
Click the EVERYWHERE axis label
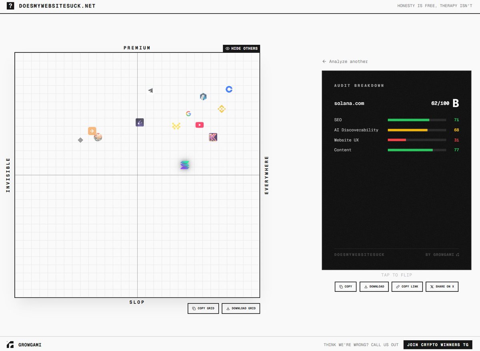click(267, 175)
